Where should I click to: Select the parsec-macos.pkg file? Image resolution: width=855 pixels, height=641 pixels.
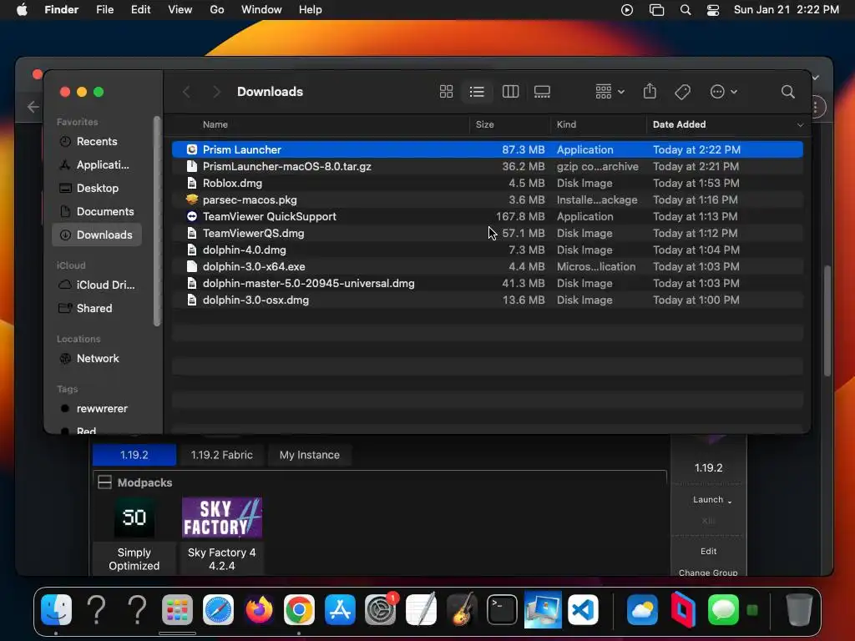pos(488,200)
